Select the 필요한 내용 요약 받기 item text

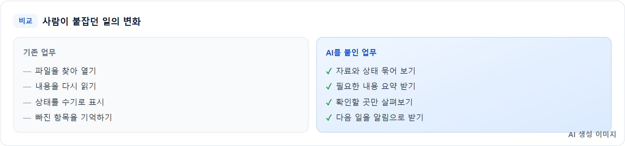coord(376,86)
